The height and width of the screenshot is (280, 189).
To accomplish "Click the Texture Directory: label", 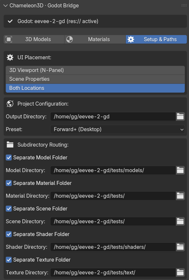I will pyautogui.click(x=27, y=273).
